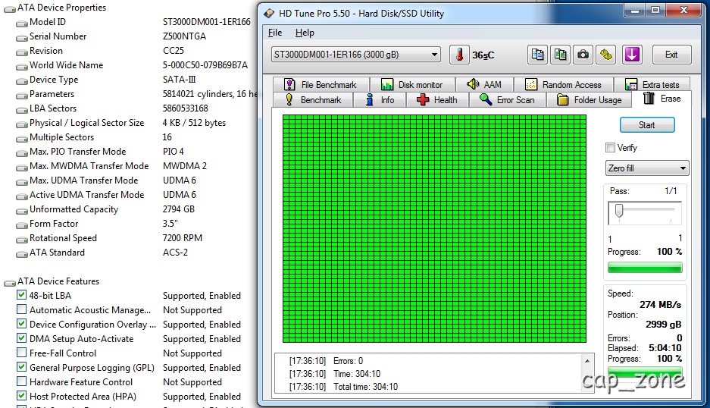Click the Elapsed time 5:04:10 value

665,348
